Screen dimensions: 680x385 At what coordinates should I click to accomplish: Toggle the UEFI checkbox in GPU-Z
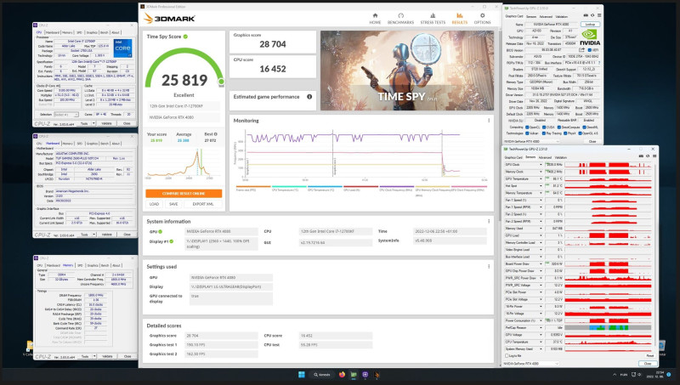click(590, 50)
